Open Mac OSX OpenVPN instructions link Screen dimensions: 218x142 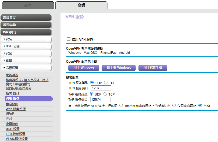click(90, 53)
